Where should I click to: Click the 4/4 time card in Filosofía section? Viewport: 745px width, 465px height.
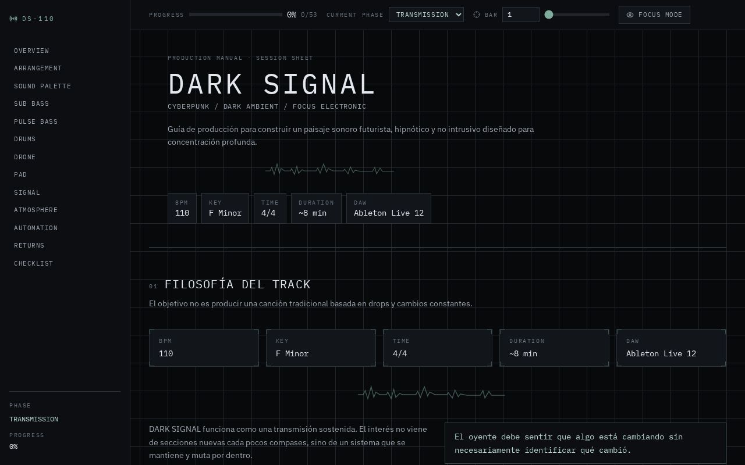(x=438, y=348)
